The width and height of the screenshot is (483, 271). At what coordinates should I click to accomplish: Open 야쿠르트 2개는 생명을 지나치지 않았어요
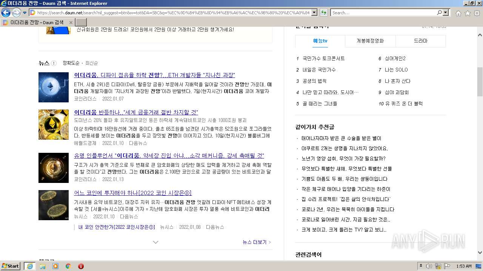click(x=345, y=149)
